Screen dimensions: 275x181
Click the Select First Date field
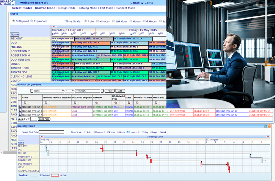pyautogui.click(x=51, y=132)
